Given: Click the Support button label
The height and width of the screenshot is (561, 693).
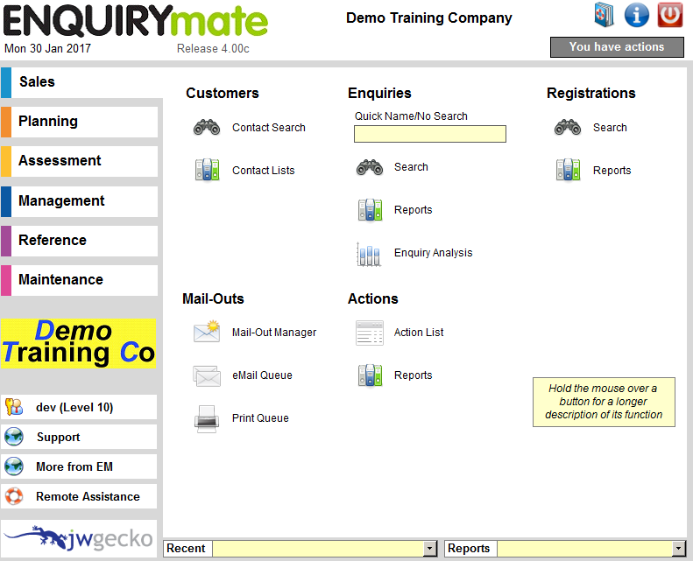Looking at the screenshot, I should tap(59, 437).
